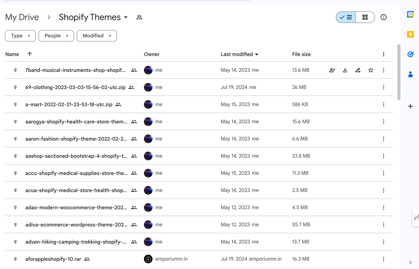The height and width of the screenshot is (269, 419).
Task: Click the File size column header
Action: click(301, 54)
